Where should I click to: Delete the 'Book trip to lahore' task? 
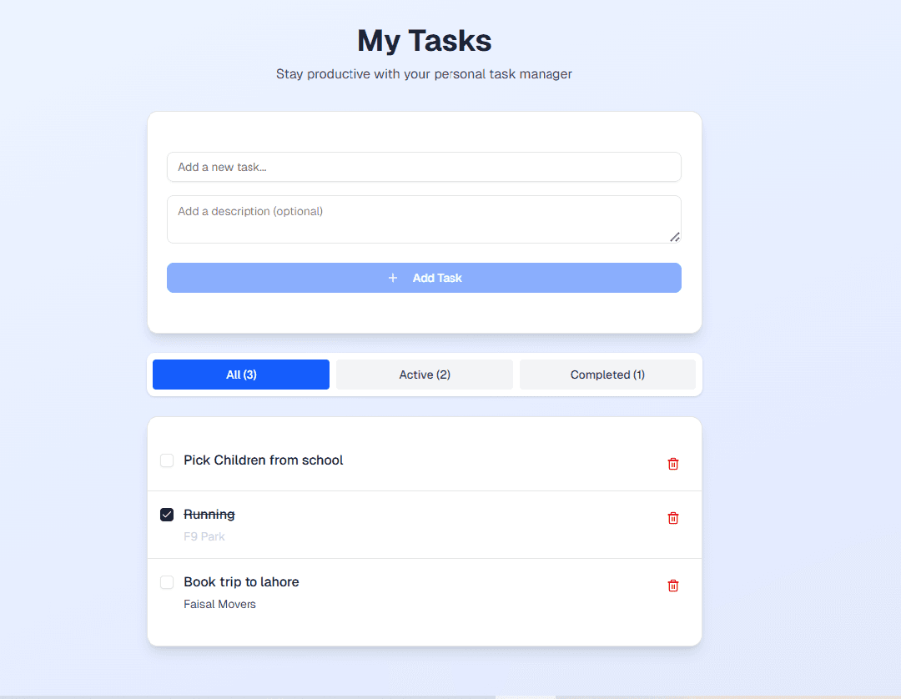click(x=673, y=585)
